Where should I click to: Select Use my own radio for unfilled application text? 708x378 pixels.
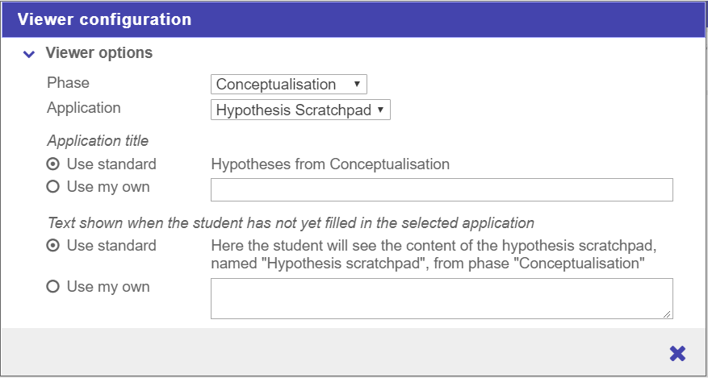pyautogui.click(x=53, y=287)
